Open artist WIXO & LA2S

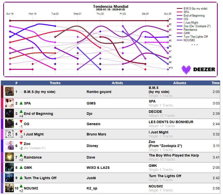98,168
